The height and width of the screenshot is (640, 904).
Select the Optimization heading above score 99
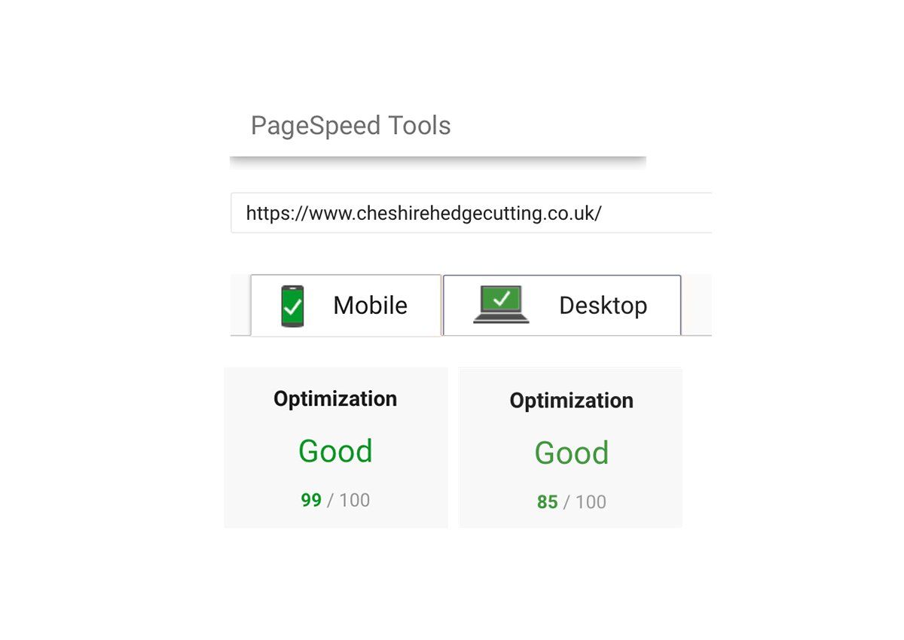point(335,398)
